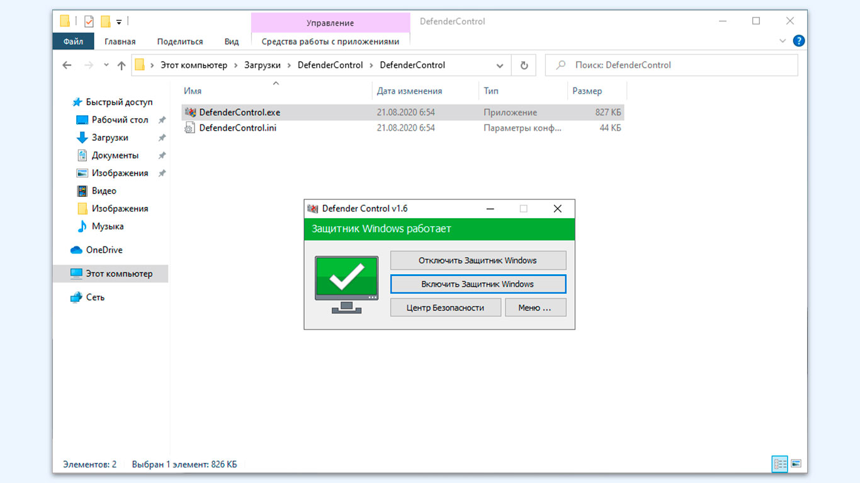Image resolution: width=860 pixels, height=483 pixels.
Task: Select DefenderControl.ini file
Action: pos(403,128)
